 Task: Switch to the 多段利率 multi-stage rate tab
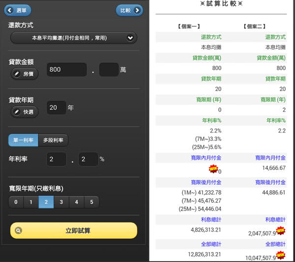coord(53,140)
